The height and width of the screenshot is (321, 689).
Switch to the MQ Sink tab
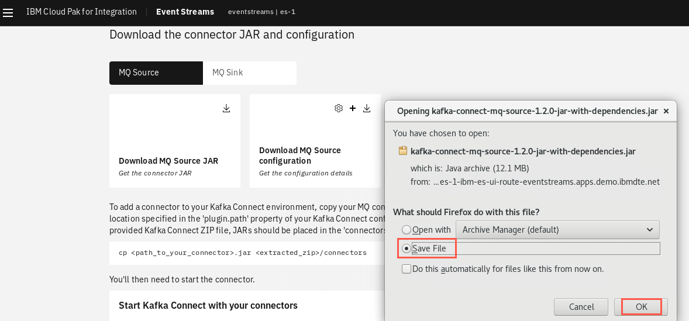[x=250, y=73]
